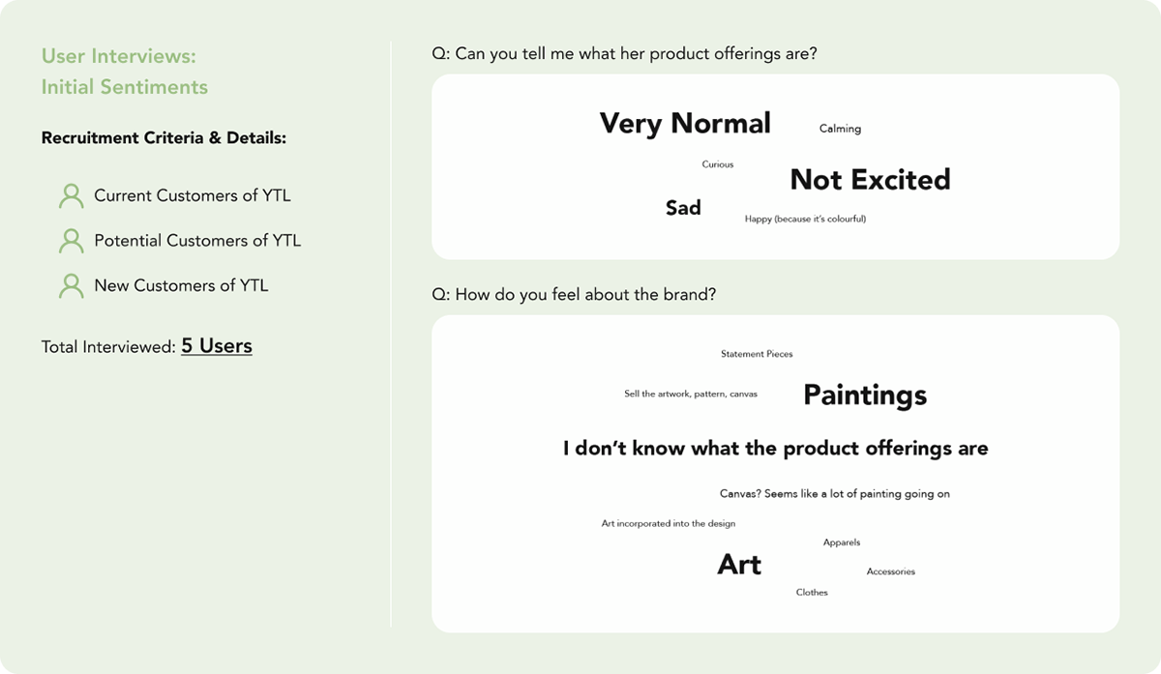The height and width of the screenshot is (674, 1161).
Task: Click the small 'Curious' label
Action: pyautogui.click(x=718, y=164)
